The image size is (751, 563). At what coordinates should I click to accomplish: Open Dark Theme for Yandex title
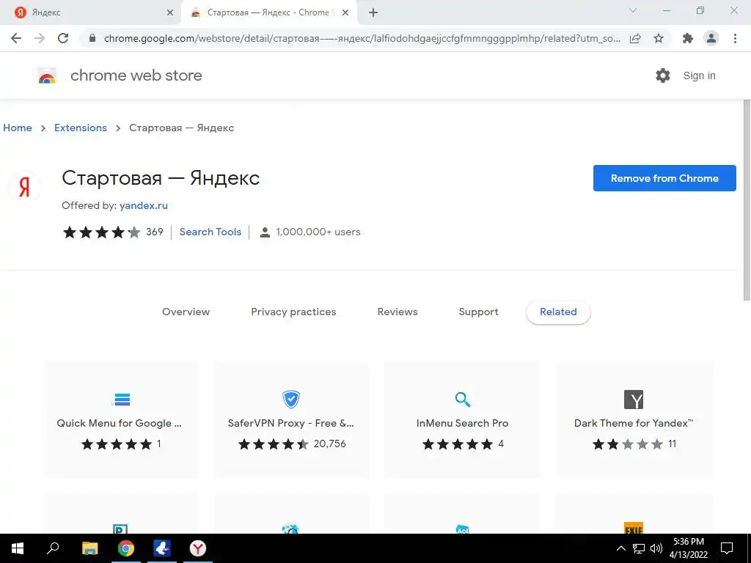[x=634, y=423]
